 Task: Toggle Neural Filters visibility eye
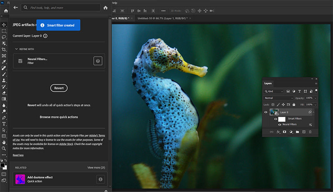[x=279, y=124]
